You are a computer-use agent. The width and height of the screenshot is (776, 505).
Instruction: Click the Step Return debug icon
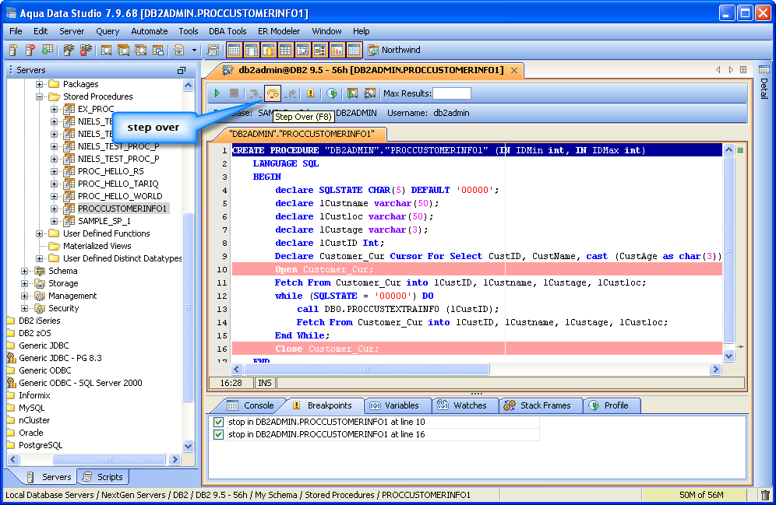pyautogui.click(x=291, y=93)
